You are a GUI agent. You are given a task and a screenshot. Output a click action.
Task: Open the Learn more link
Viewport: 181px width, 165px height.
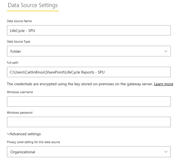[x=164, y=84]
